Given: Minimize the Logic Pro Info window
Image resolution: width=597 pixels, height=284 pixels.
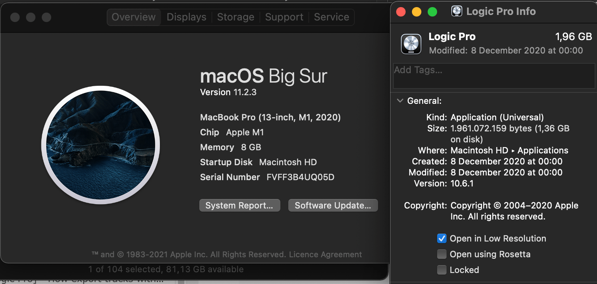Looking at the screenshot, I should pyautogui.click(x=417, y=12).
